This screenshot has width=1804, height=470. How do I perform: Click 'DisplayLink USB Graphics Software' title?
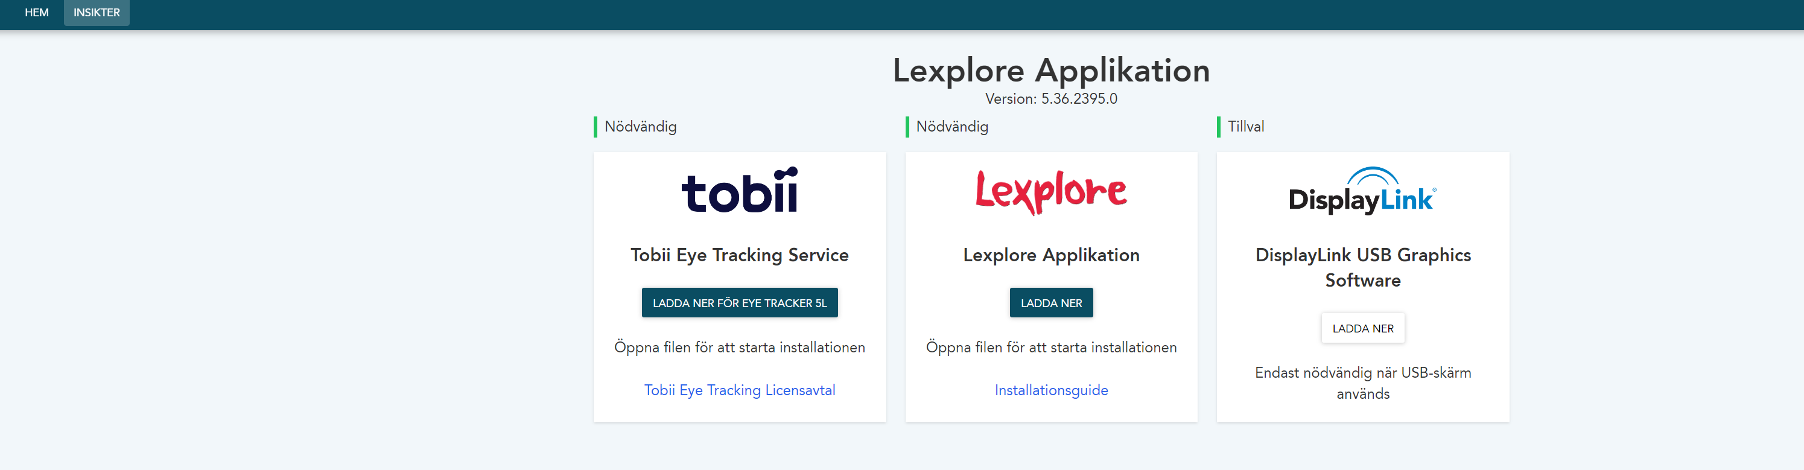[x=1363, y=267]
